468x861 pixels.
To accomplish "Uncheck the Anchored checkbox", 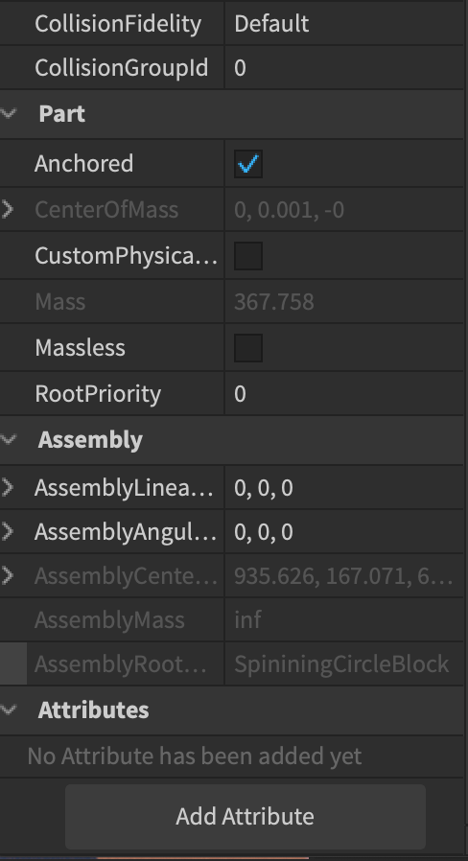I will pos(248,164).
